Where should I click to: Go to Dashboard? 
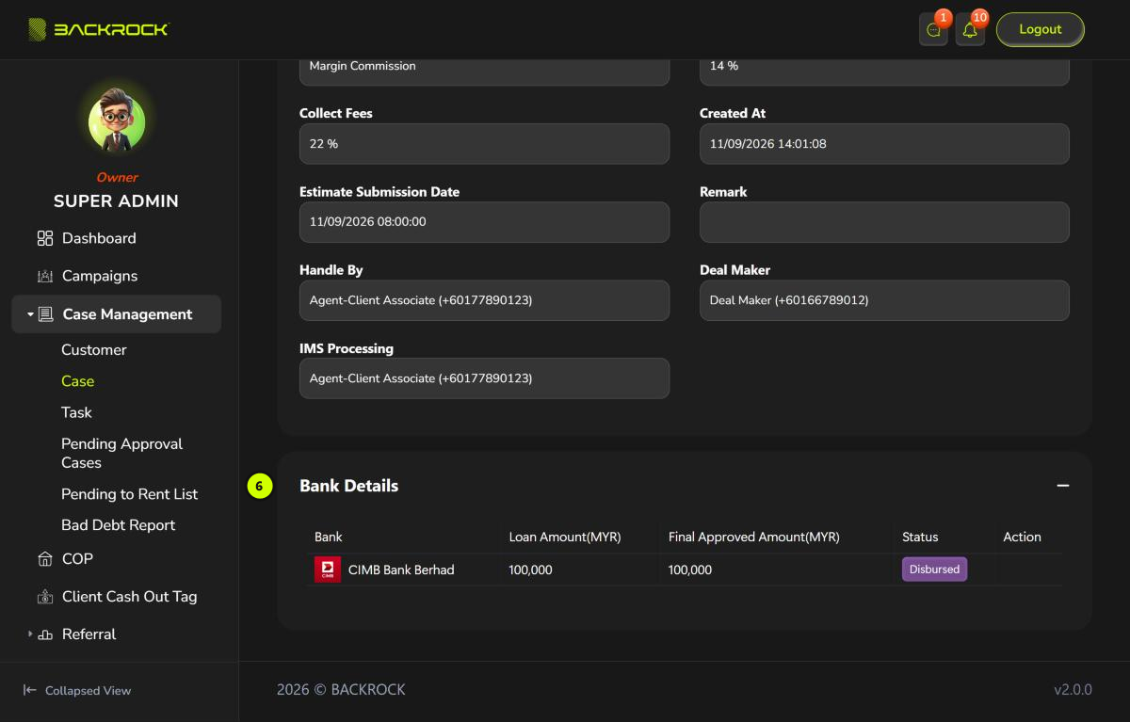(x=99, y=238)
